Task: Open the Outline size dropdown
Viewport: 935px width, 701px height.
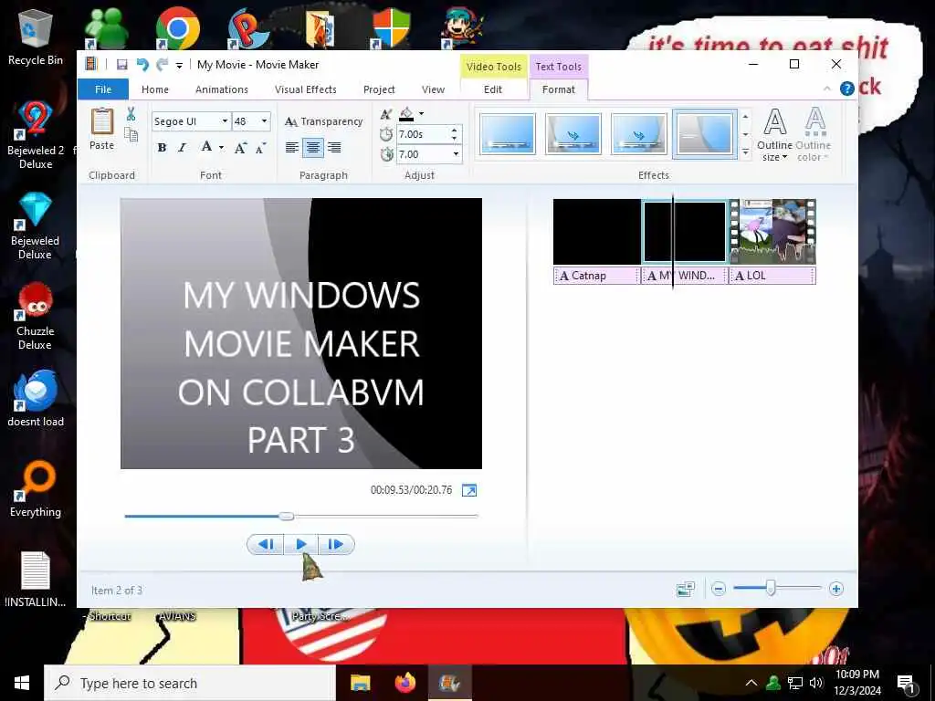Action: click(774, 135)
